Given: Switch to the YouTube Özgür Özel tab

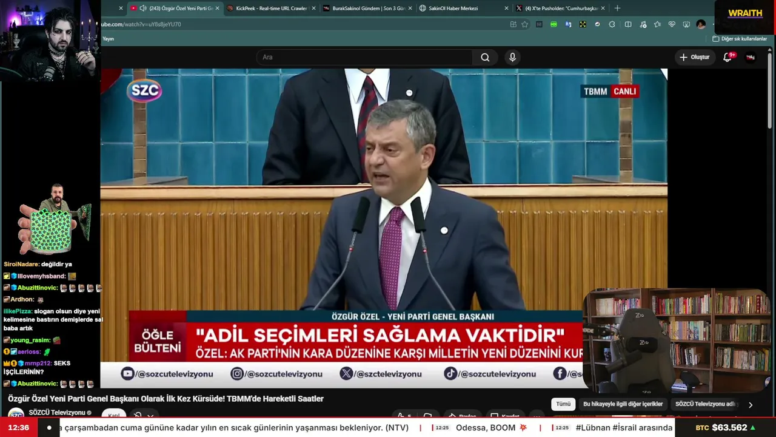Looking at the screenshot, I should (x=174, y=8).
